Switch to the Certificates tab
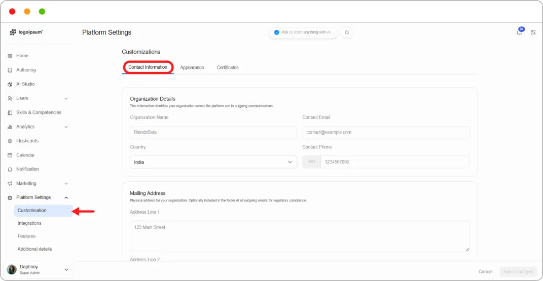Image resolution: width=543 pixels, height=281 pixels. [x=228, y=67]
